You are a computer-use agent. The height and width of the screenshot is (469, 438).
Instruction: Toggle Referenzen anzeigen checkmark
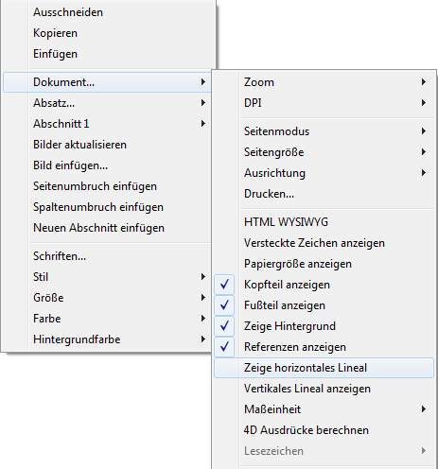pyautogui.click(x=324, y=347)
